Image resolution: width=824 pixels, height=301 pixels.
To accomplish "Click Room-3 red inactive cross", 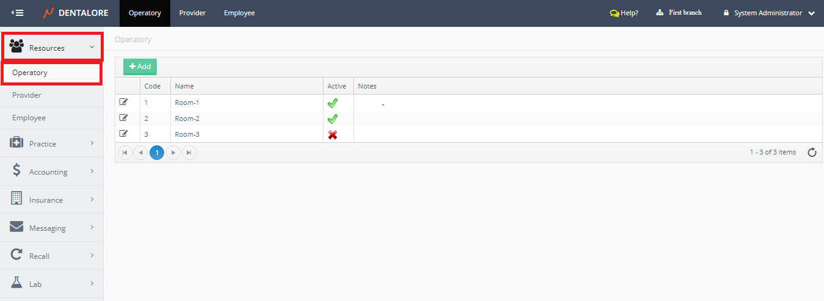I will 333,134.
